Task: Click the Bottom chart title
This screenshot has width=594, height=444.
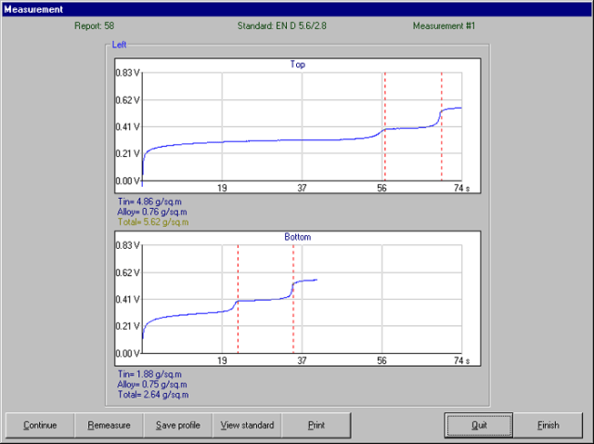Action: click(x=298, y=237)
